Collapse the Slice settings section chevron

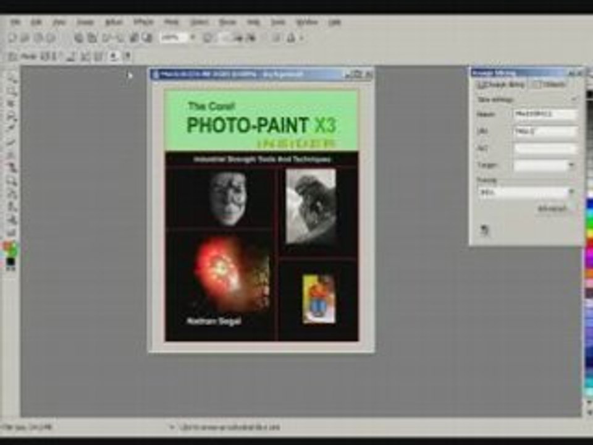tap(574, 100)
